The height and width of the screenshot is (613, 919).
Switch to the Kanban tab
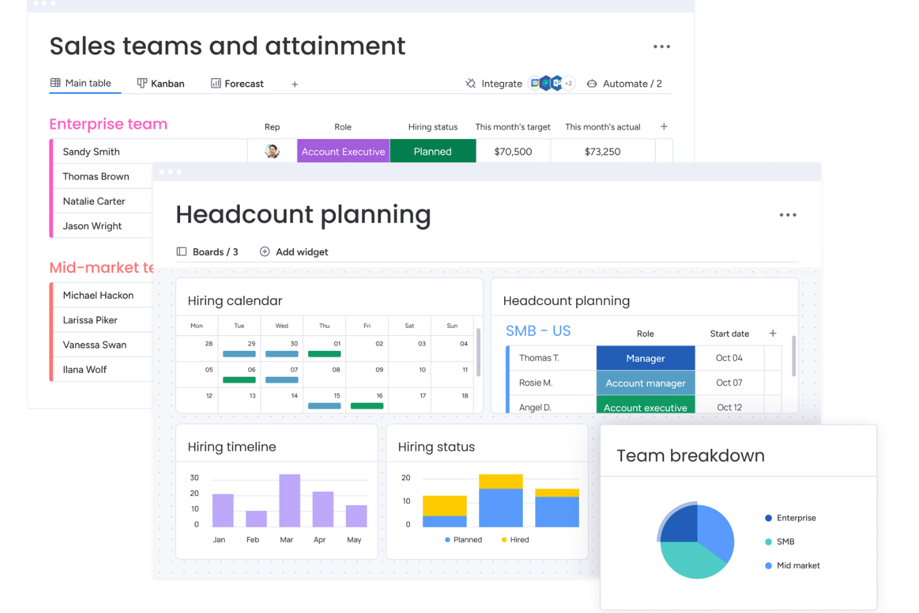pos(161,83)
